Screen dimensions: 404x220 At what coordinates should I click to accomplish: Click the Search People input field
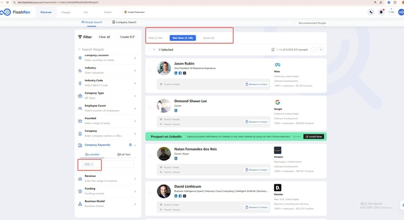(x=107, y=50)
